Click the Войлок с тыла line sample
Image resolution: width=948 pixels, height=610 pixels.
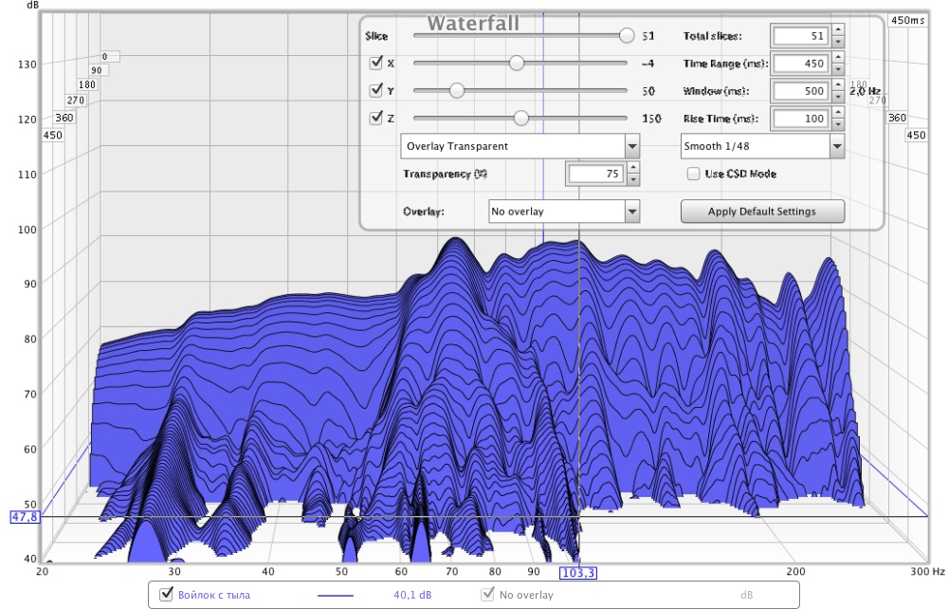(334, 595)
